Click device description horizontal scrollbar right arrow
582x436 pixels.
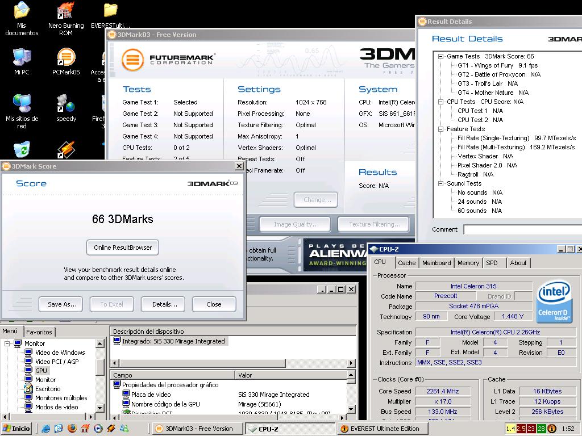pyautogui.click(x=351, y=363)
